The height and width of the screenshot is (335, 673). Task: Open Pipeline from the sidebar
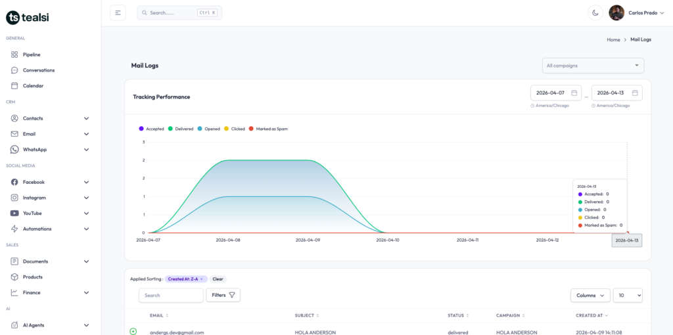[32, 55]
